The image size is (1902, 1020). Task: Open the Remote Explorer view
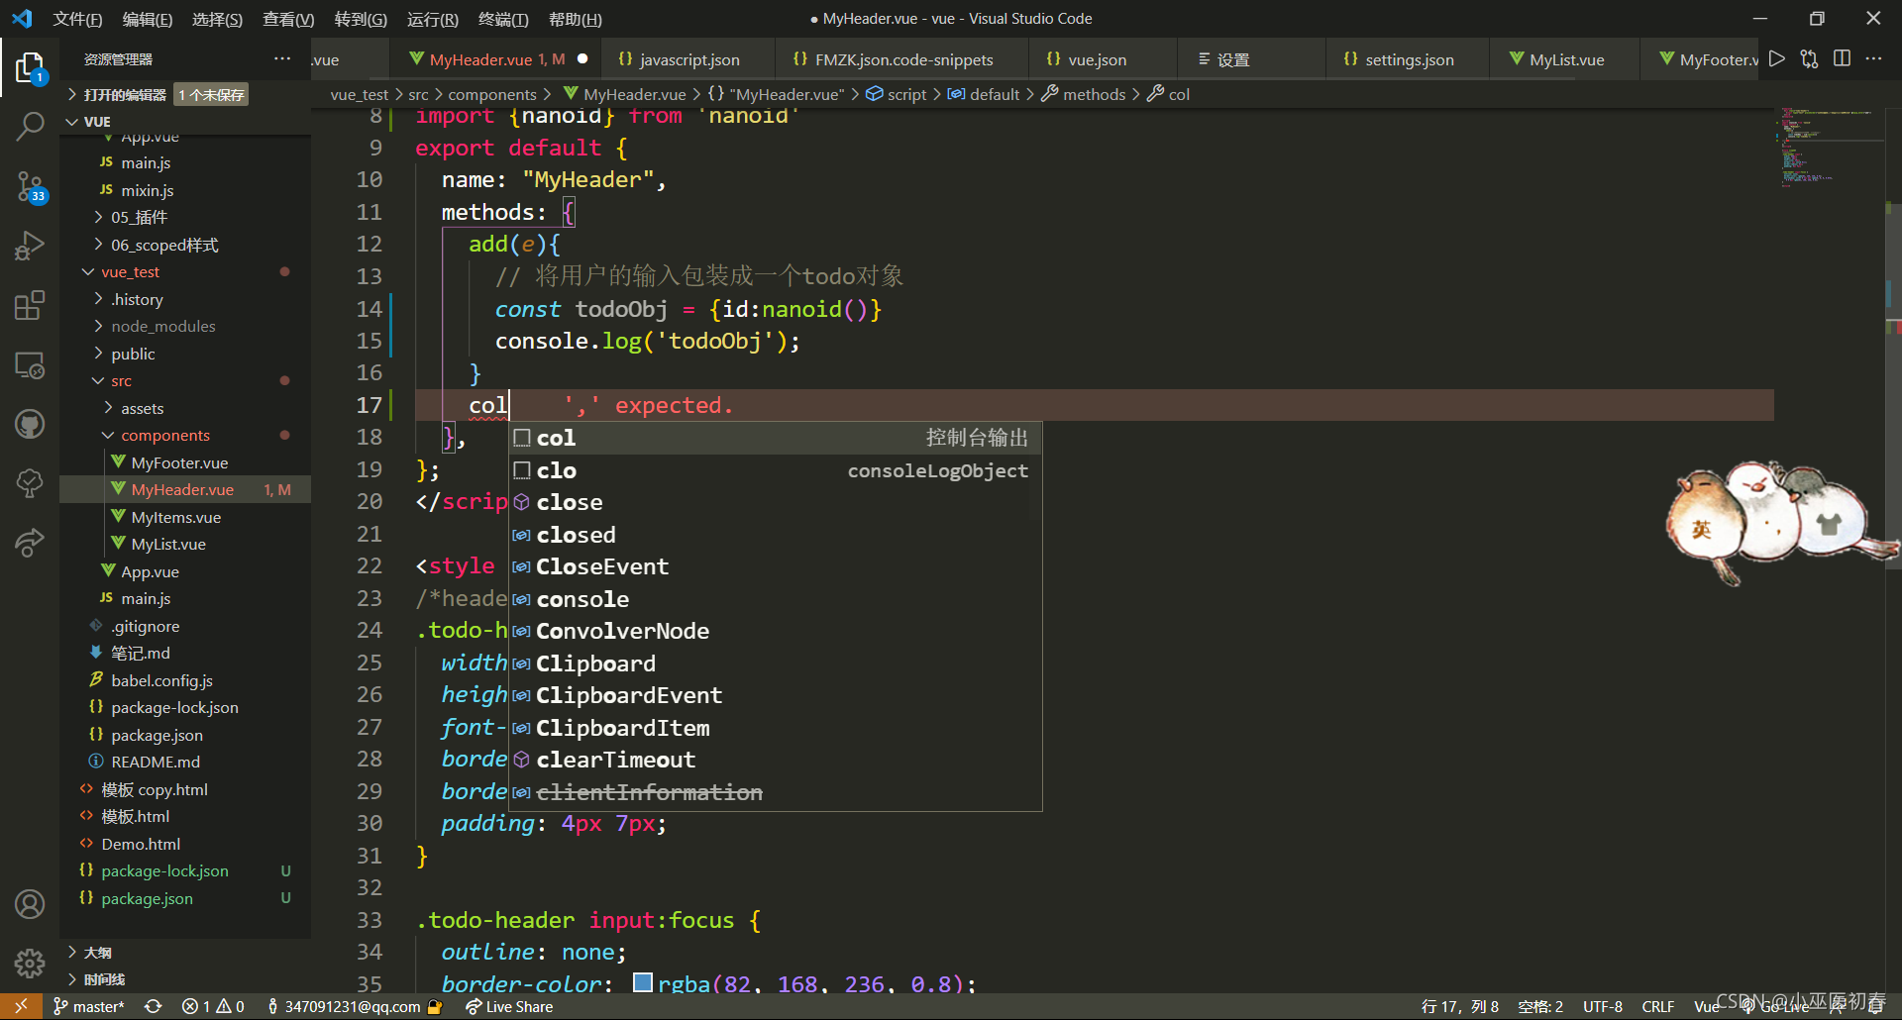tap(30, 365)
